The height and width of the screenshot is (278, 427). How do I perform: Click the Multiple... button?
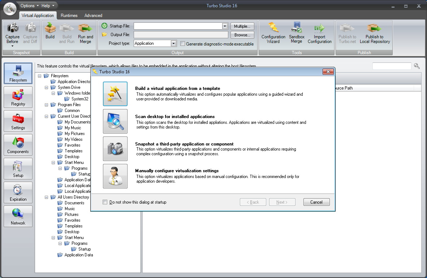pos(242,26)
